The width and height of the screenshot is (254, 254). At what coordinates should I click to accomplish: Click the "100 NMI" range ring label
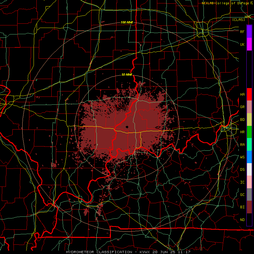(x=127, y=22)
